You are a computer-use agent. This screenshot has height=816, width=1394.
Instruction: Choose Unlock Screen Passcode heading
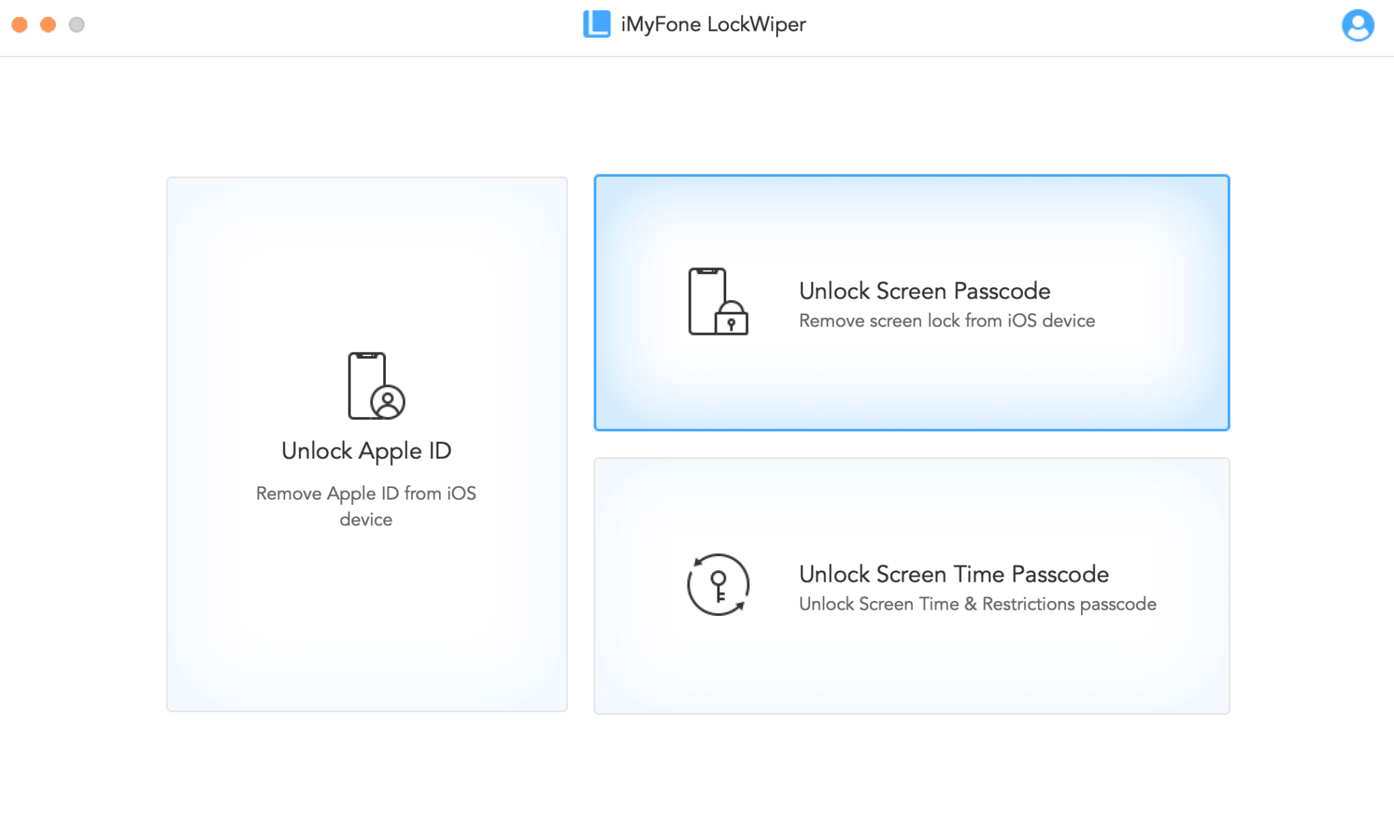pyautogui.click(x=924, y=291)
